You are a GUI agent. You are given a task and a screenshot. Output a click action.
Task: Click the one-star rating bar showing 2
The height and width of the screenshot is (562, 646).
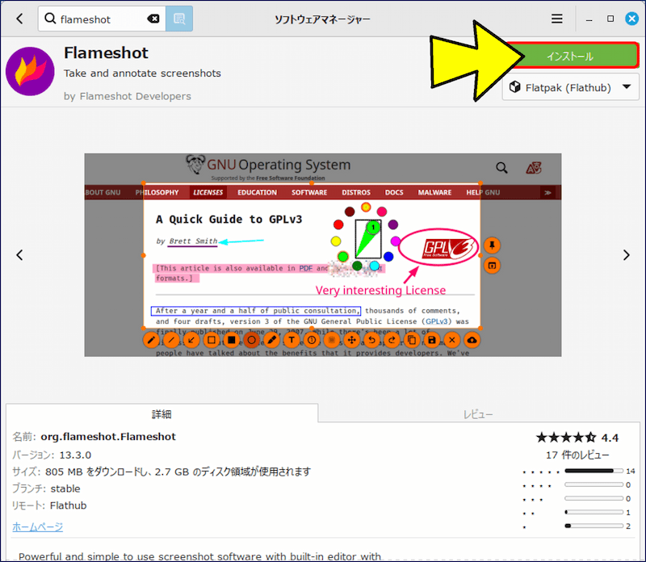(x=594, y=526)
